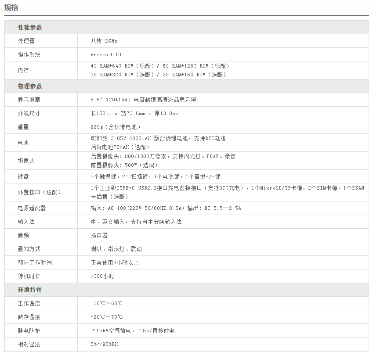Click the 重量 row label

click(x=23, y=127)
